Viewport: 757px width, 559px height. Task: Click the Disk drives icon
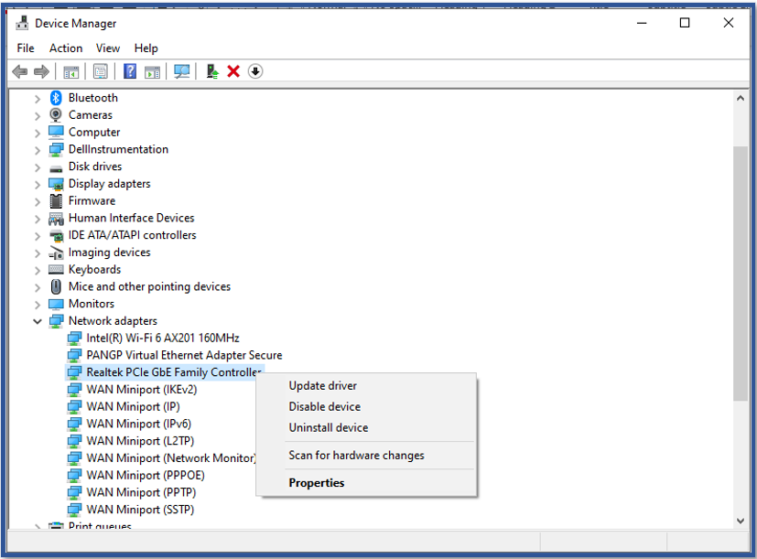point(56,168)
